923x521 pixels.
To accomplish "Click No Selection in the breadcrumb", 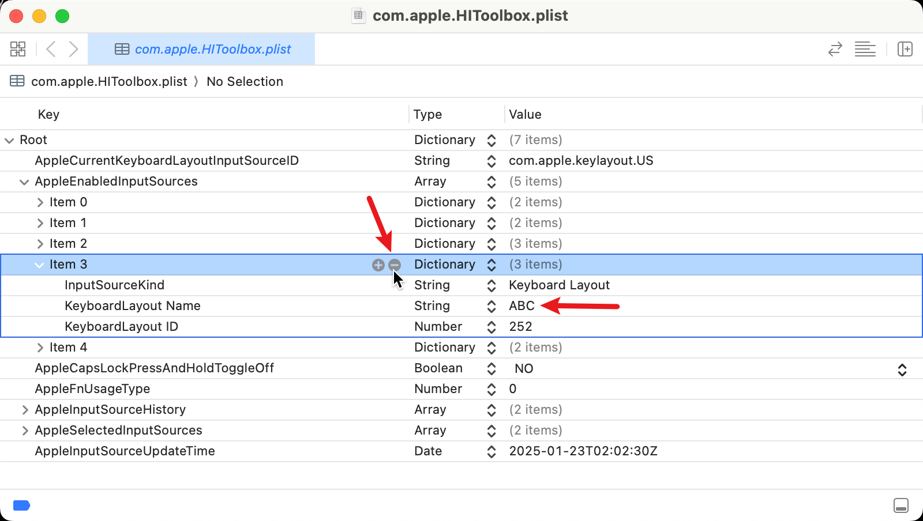I will [x=245, y=81].
